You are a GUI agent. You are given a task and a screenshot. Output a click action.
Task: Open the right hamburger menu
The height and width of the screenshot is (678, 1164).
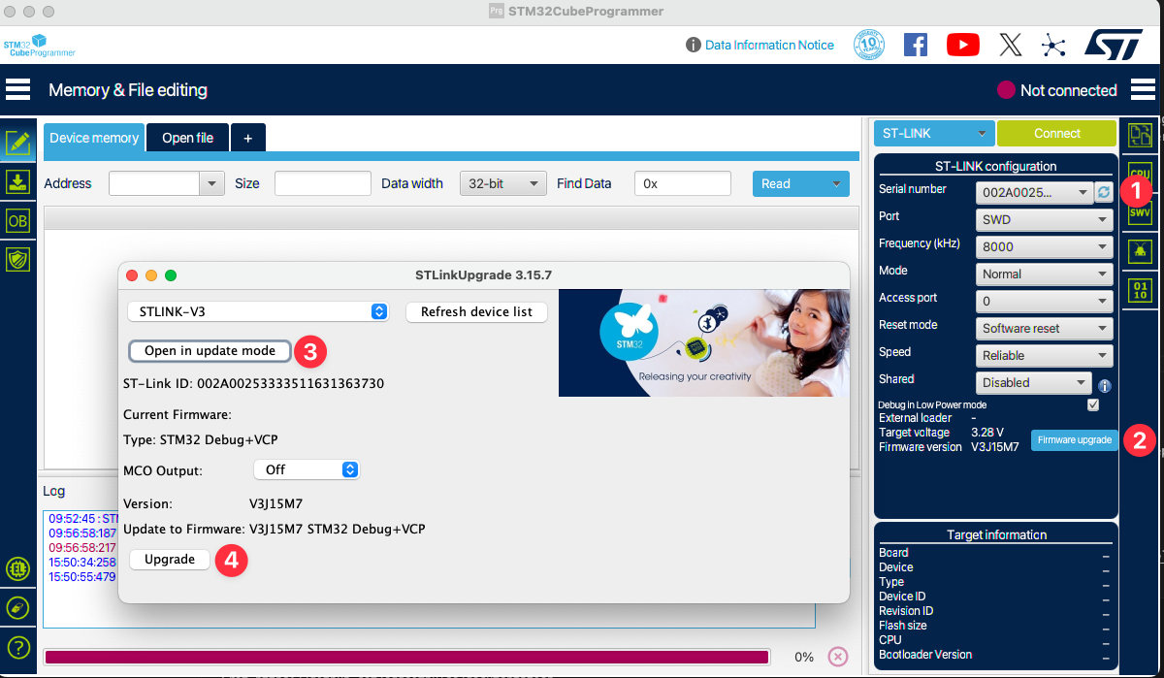(1143, 89)
